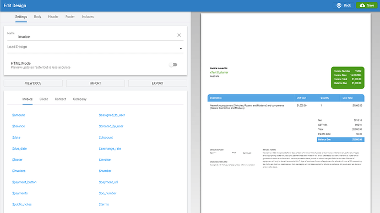This screenshot has height=213, width=380.
Task: Click the Name input field
Action: click(x=95, y=36)
